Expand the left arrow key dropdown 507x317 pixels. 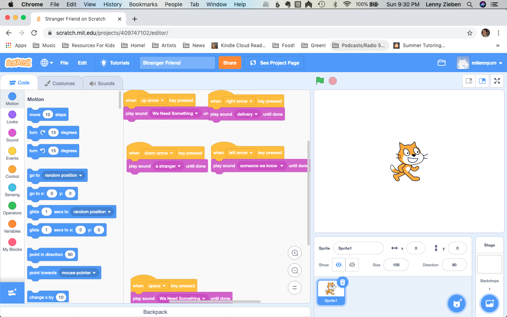coord(241,153)
